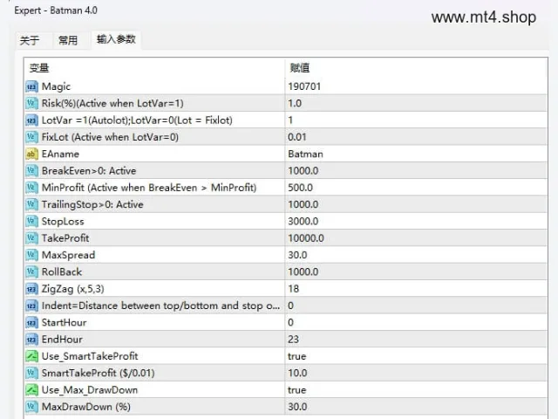This screenshot has width=558, height=419.
Task: Select the LotVar value 1
Action: click(x=290, y=120)
